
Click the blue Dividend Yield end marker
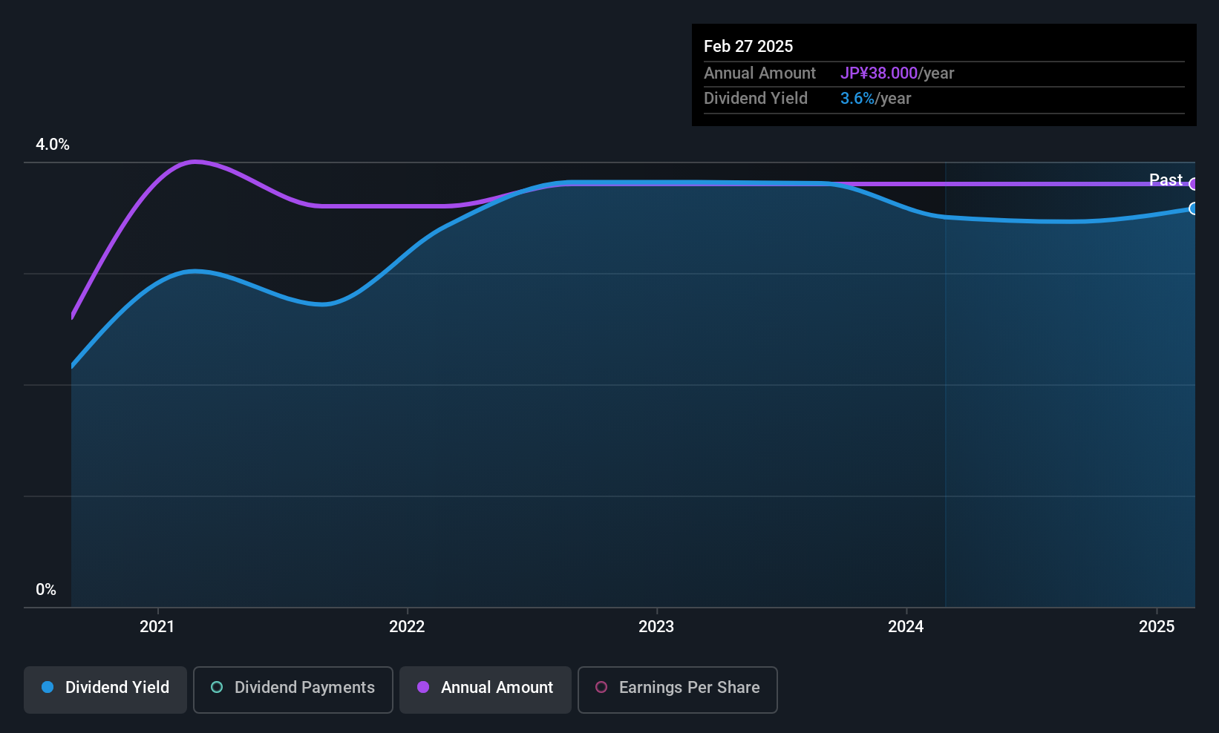coord(1194,208)
